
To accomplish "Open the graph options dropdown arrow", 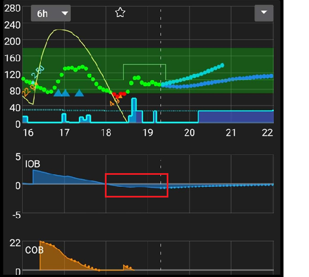I will (264, 12).
